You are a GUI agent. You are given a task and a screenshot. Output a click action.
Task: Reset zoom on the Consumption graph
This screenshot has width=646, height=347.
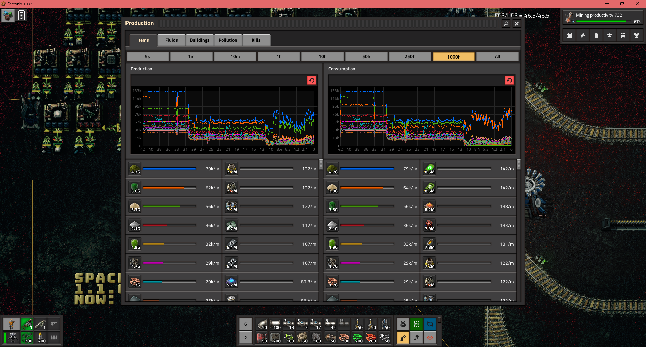coord(509,80)
